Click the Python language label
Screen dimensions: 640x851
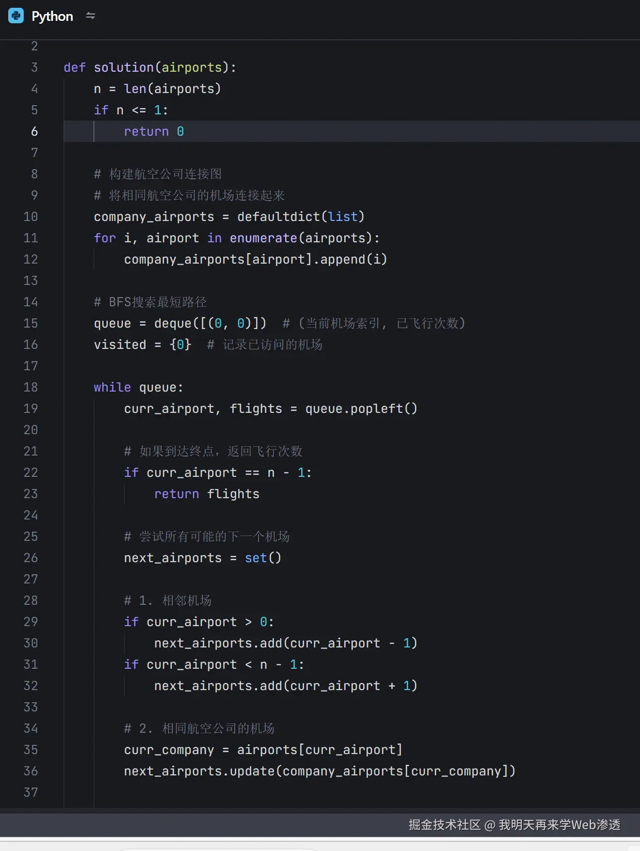(x=52, y=16)
